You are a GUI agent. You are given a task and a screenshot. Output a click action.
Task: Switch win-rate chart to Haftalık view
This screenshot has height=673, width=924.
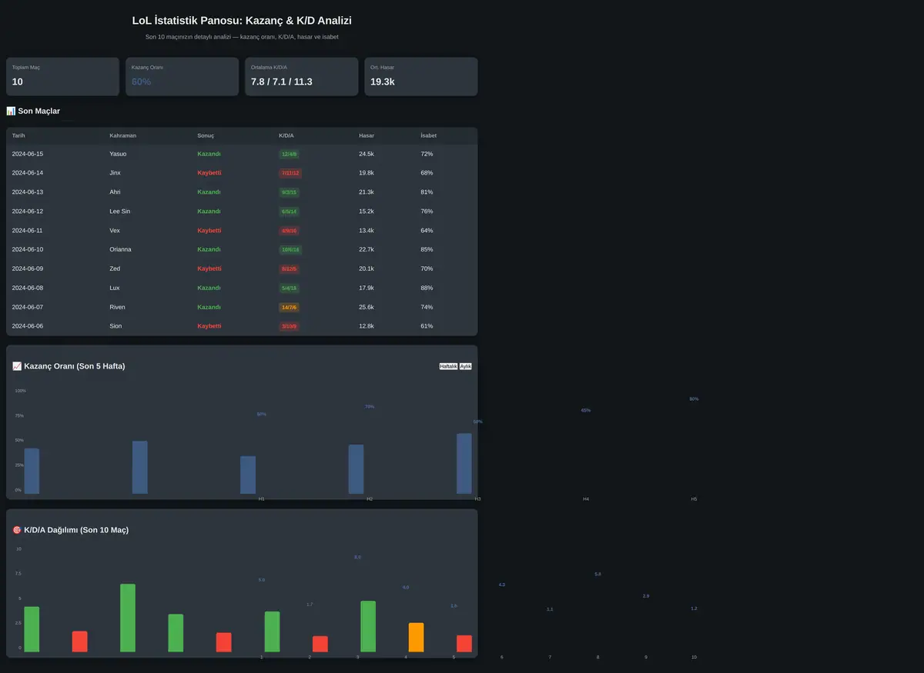point(448,366)
